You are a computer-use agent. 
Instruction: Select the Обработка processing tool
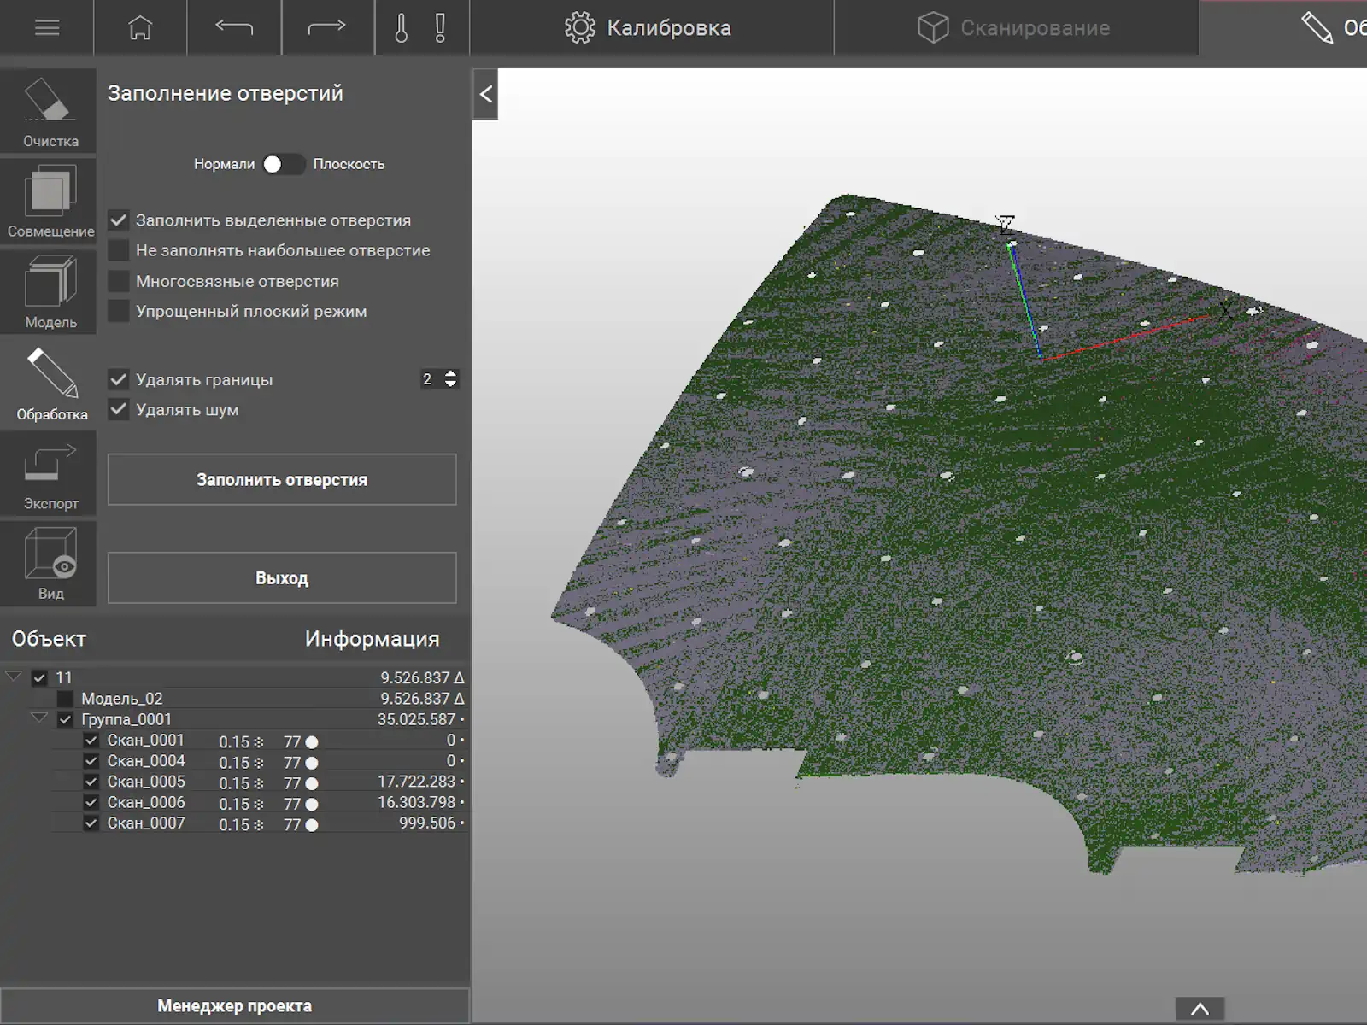point(49,383)
